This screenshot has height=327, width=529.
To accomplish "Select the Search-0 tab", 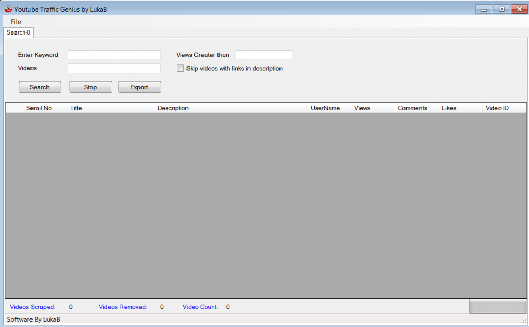I will 19,32.
